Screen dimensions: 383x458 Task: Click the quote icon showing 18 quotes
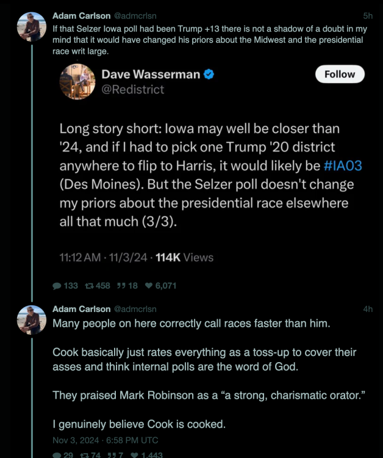(122, 285)
